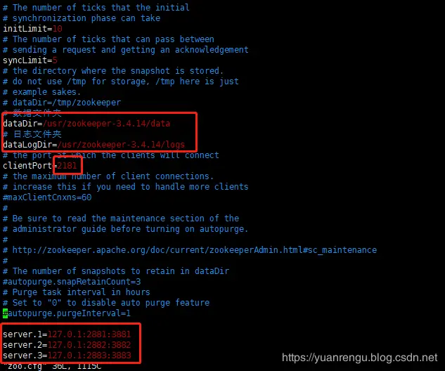Screen dimensions: 445x371
Task: Click the #autopurge.snapRetainCount=3 line
Action: pyautogui.click(x=72, y=282)
